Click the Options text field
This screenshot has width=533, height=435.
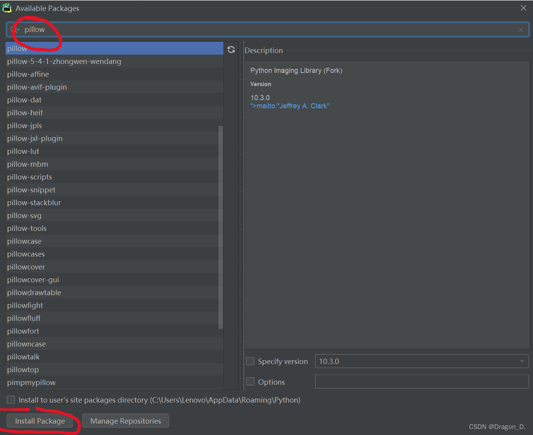click(x=422, y=382)
